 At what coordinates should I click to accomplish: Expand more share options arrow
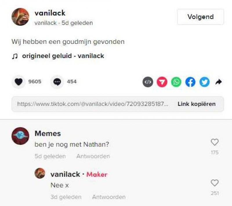[x=218, y=82]
